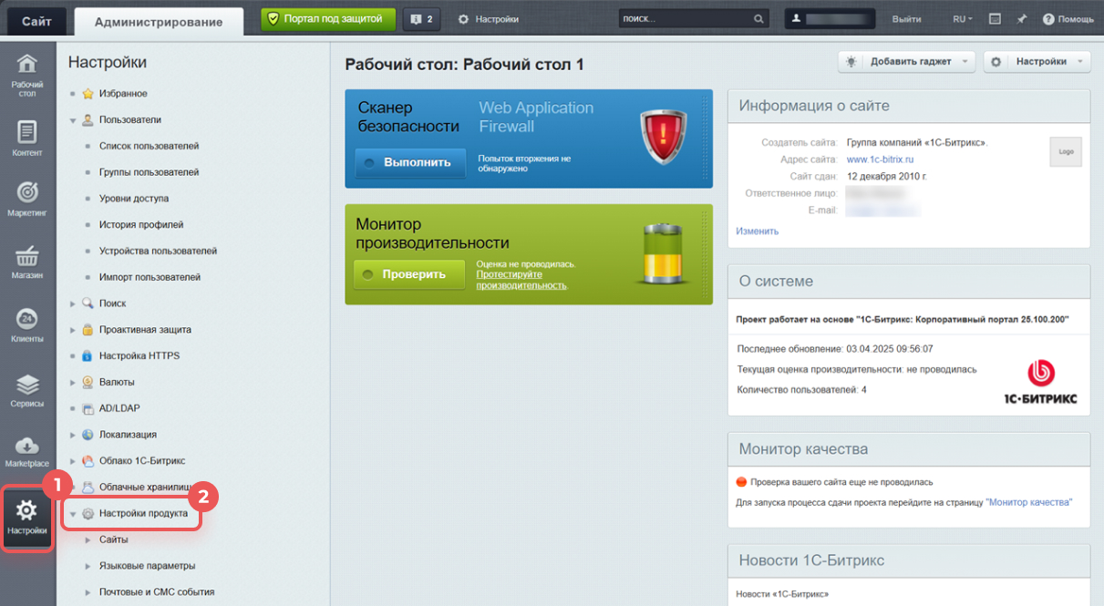Expand the Поиск tree node

pos(73,303)
